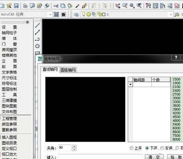Click the 拾取 button

pyautogui.click(x=175, y=157)
